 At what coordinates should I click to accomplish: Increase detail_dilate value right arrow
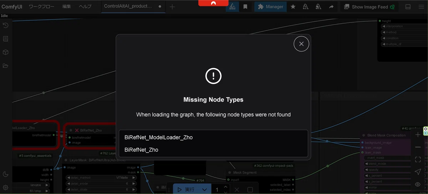(x=134, y=190)
